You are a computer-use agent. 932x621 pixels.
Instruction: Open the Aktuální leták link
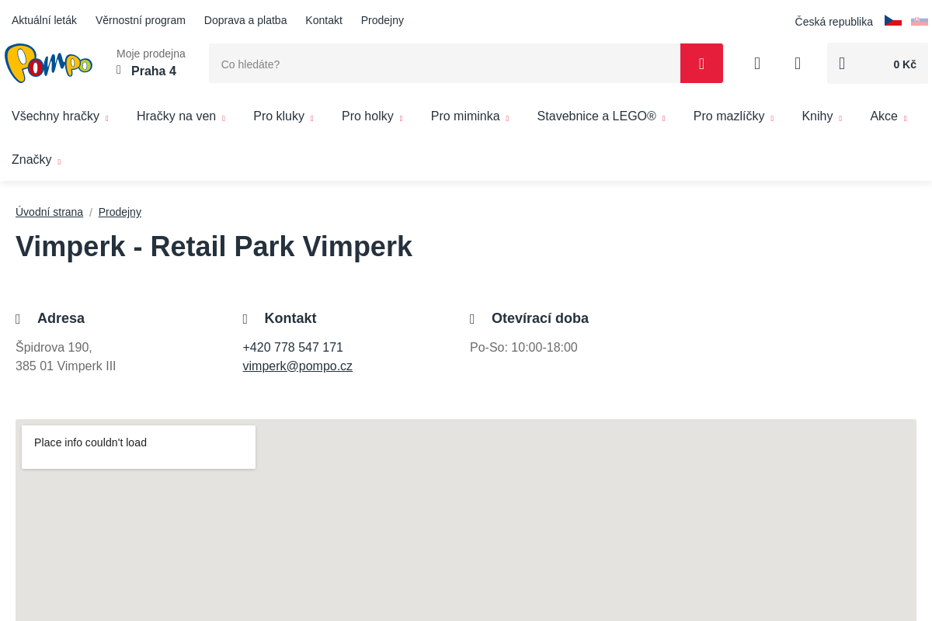click(x=44, y=20)
